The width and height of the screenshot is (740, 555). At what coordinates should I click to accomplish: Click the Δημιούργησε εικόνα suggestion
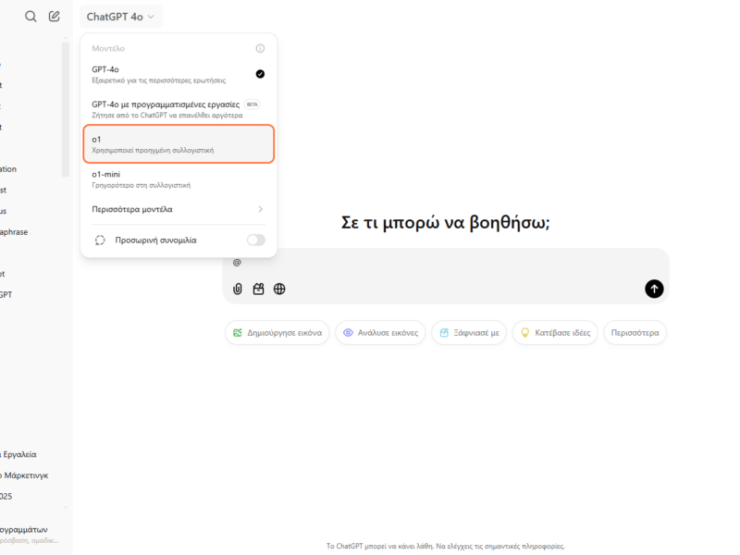point(277,333)
